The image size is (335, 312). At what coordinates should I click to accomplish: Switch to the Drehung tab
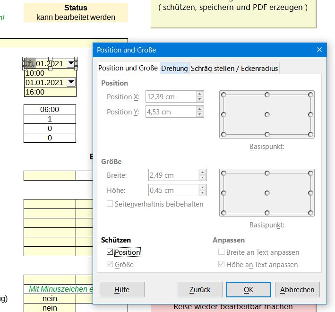pyautogui.click(x=174, y=69)
